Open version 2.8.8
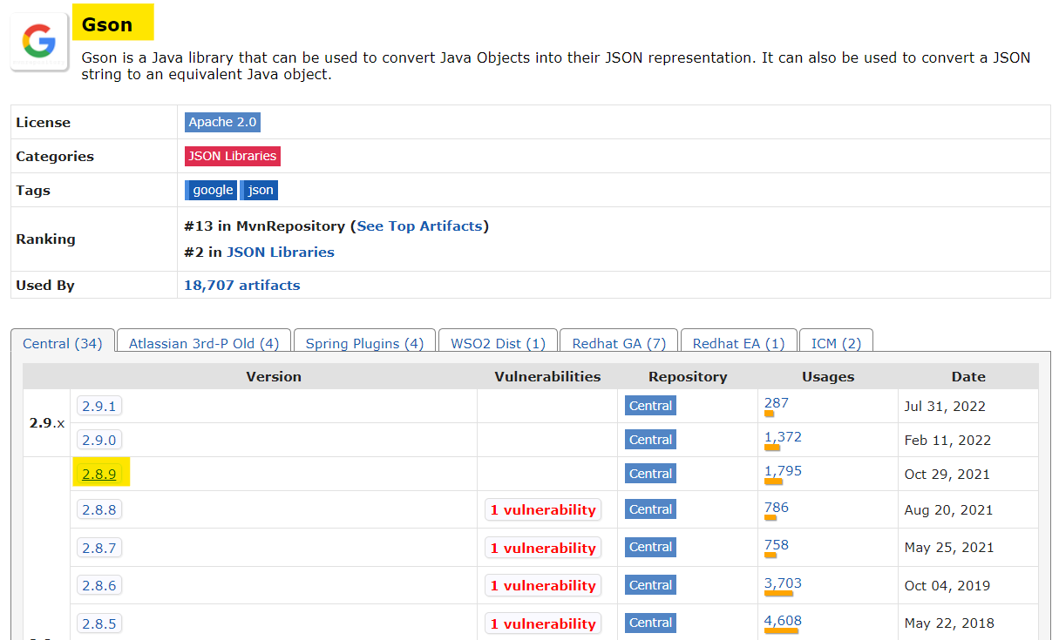This screenshot has height=640, width=1059. [x=99, y=509]
